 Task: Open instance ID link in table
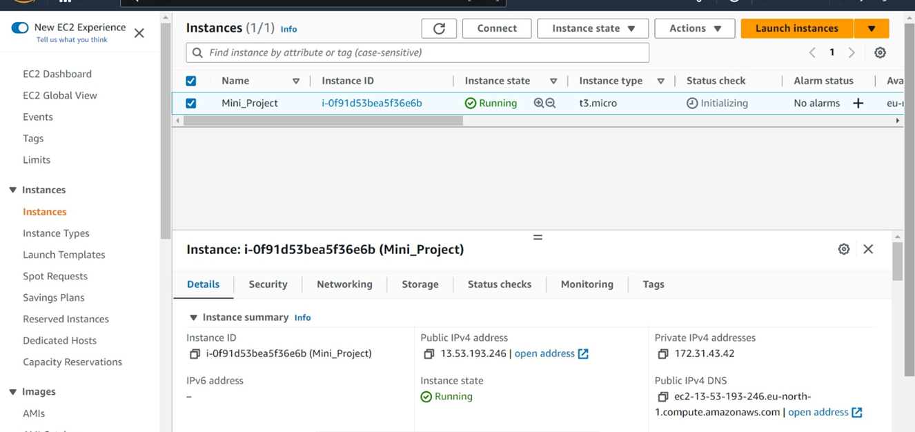372,103
